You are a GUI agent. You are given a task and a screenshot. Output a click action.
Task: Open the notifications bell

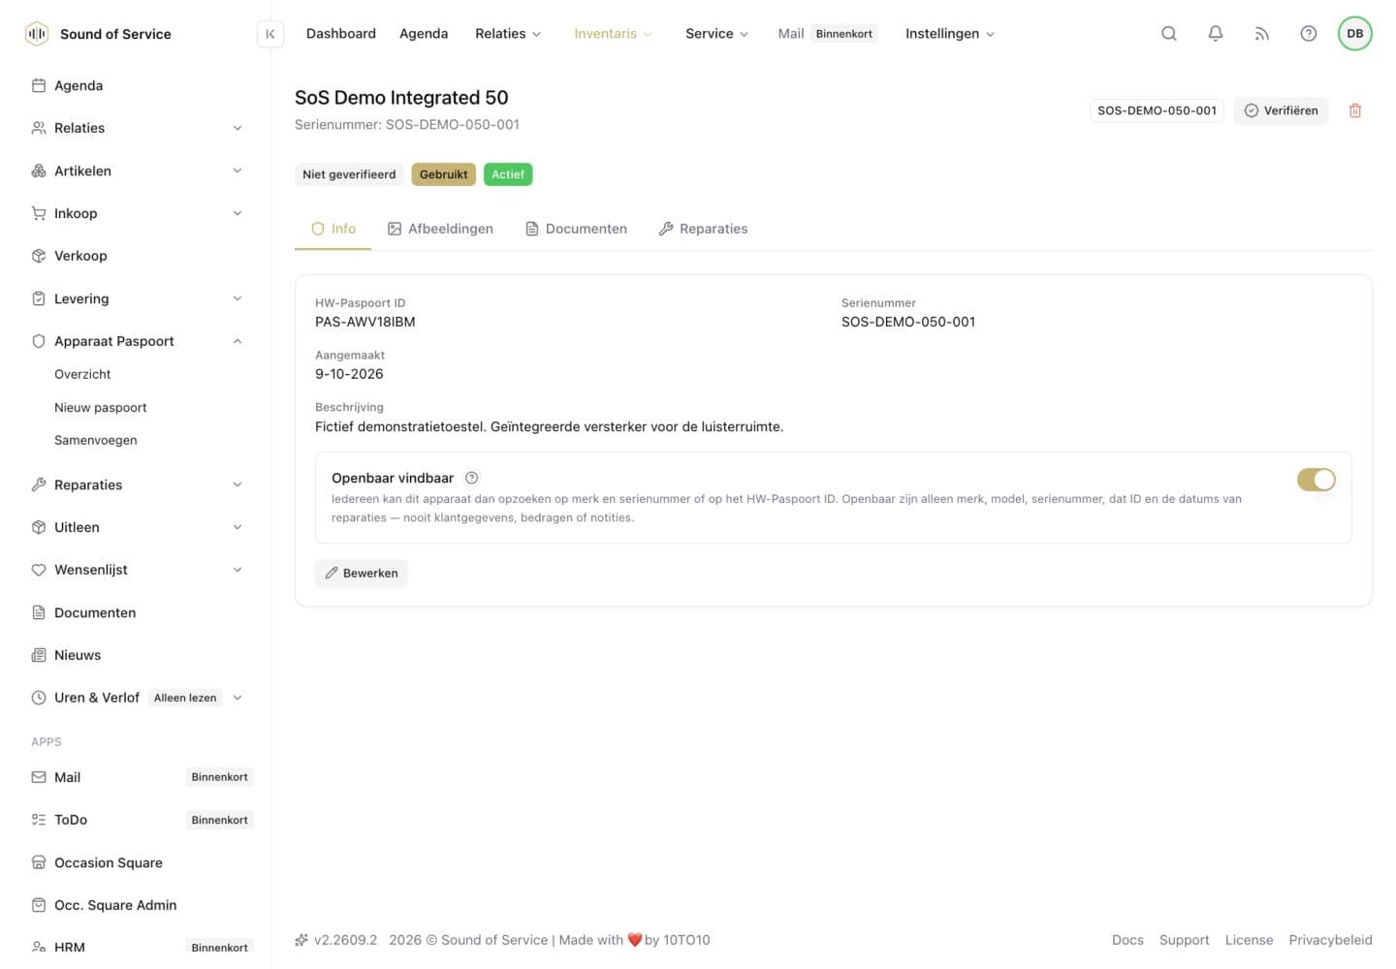(1216, 34)
